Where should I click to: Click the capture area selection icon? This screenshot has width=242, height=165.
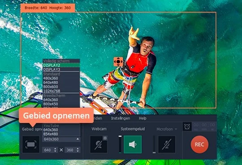point(31,144)
